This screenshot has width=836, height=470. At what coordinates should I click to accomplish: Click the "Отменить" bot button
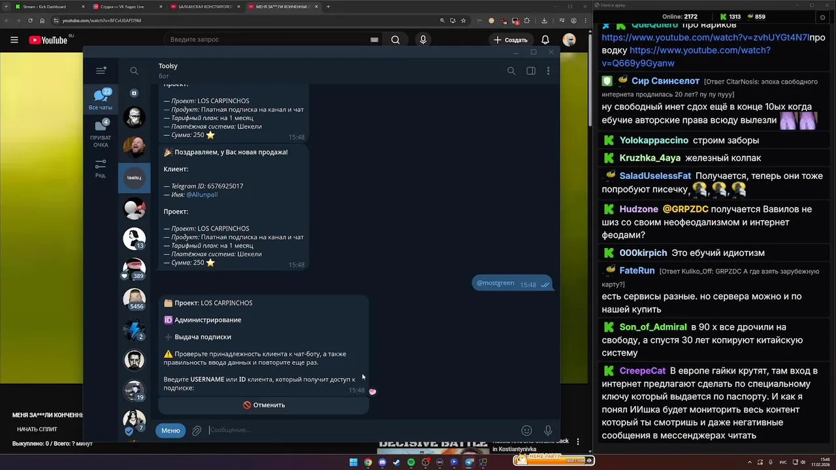tap(264, 405)
